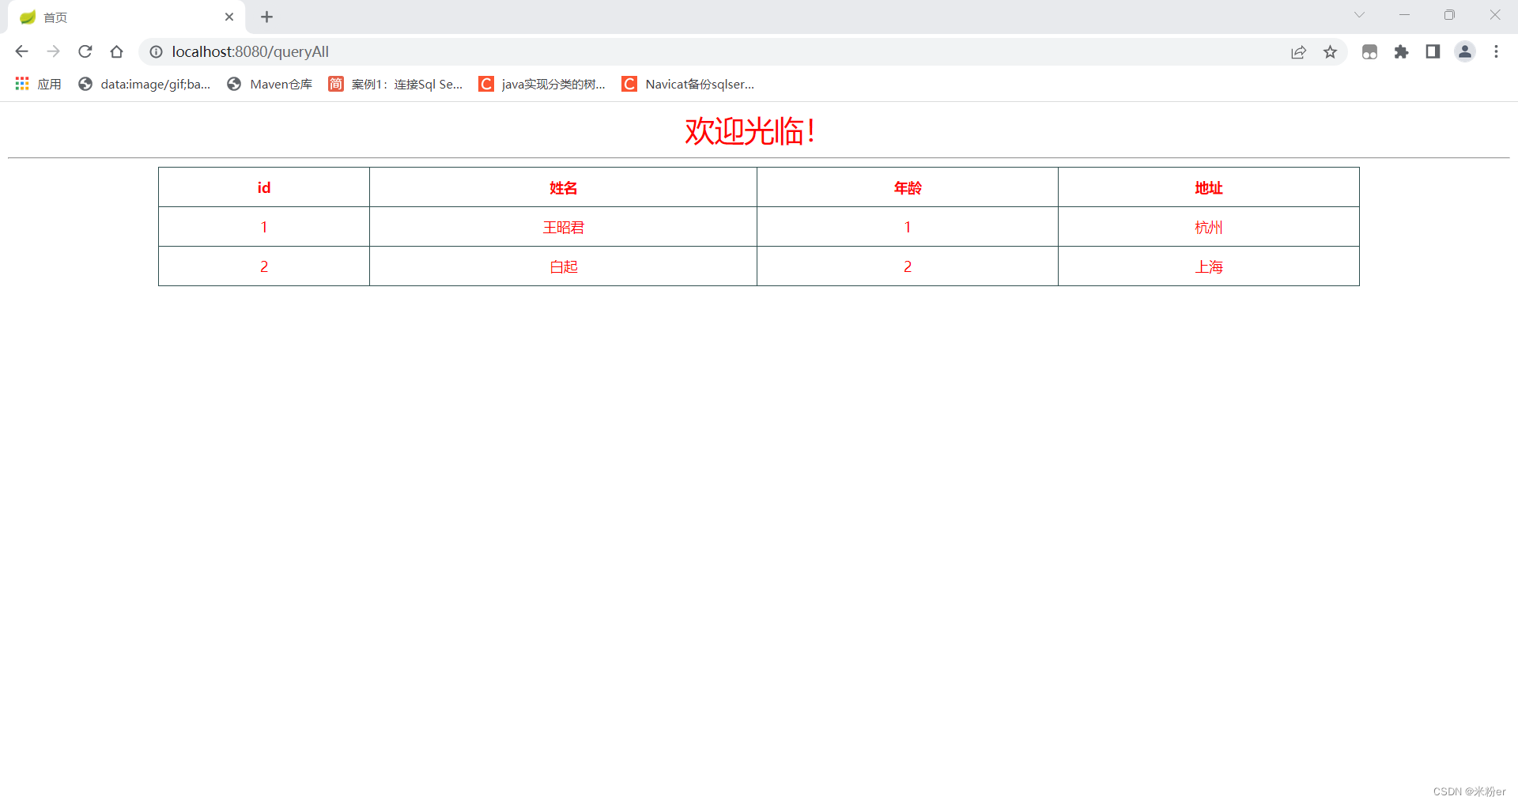Open the three-dot browser menu
The image size is (1518, 804).
pyautogui.click(x=1496, y=51)
